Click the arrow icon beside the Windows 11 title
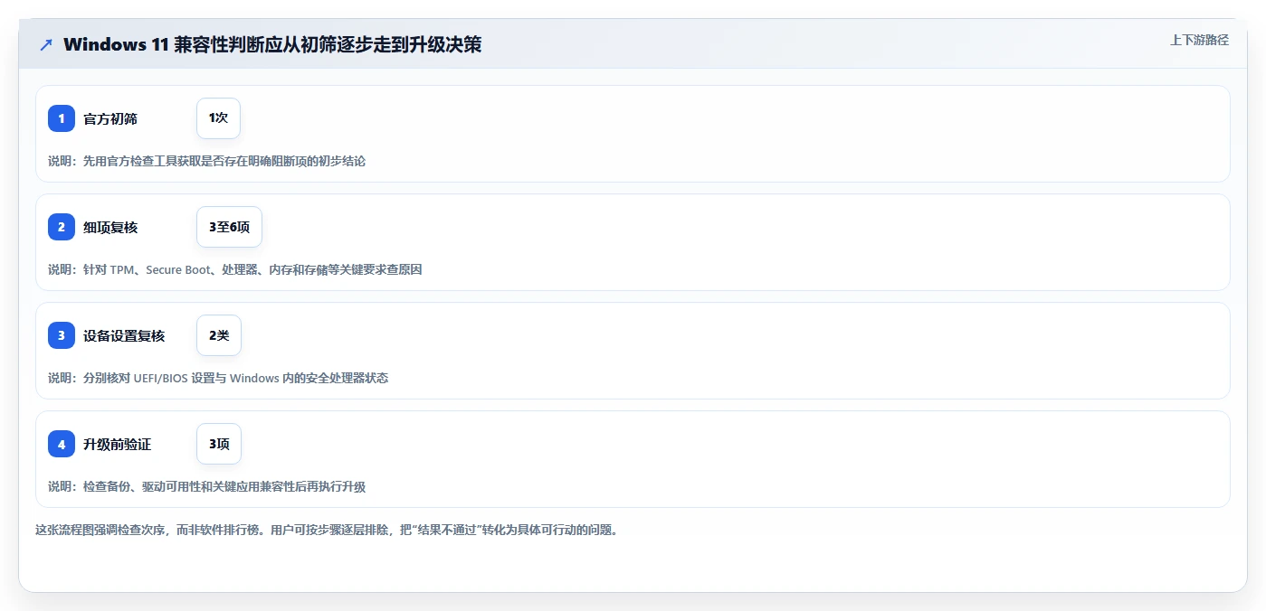The height and width of the screenshot is (611, 1266). [x=46, y=44]
